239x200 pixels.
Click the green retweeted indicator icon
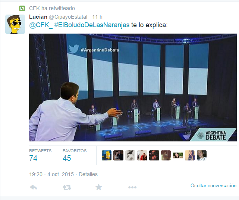click(x=22, y=8)
